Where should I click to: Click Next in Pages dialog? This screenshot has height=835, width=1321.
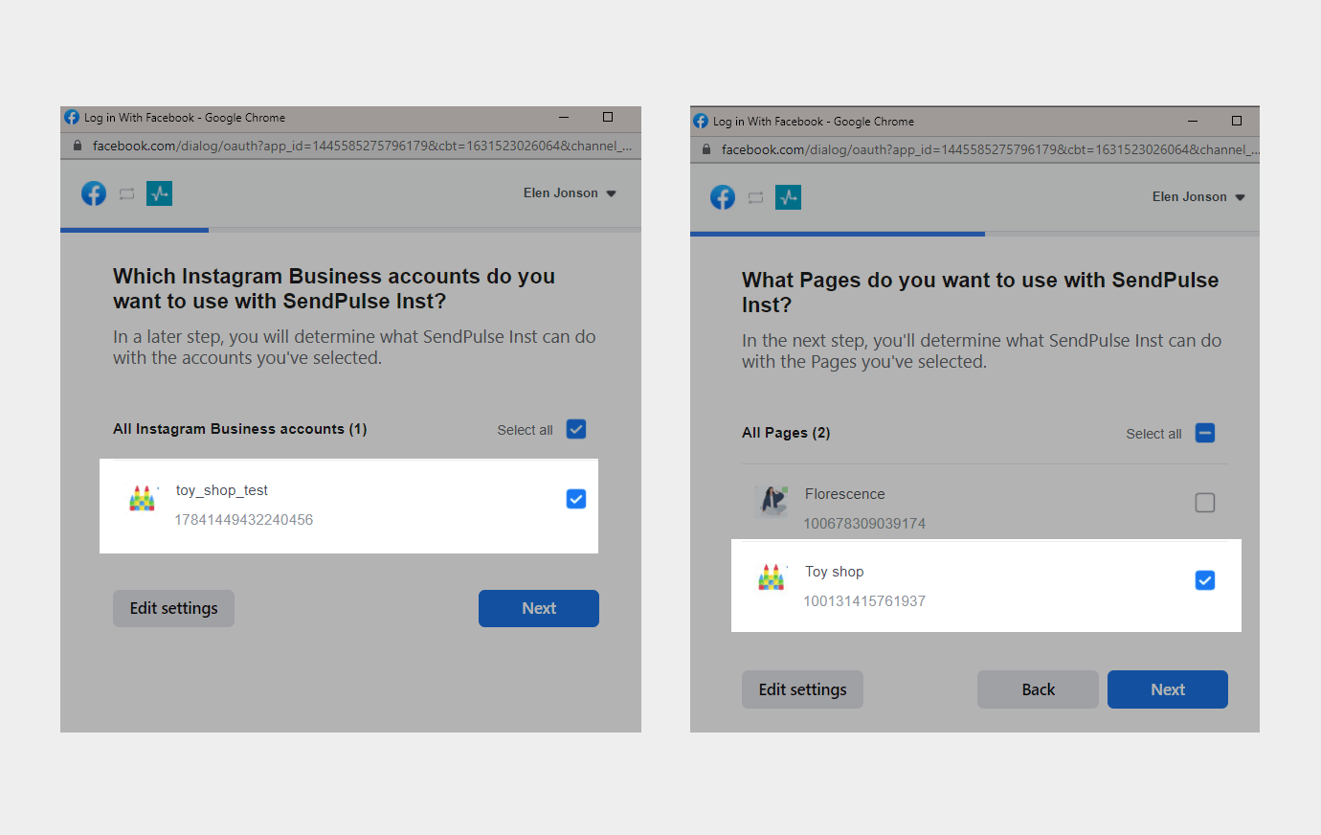click(x=1168, y=689)
